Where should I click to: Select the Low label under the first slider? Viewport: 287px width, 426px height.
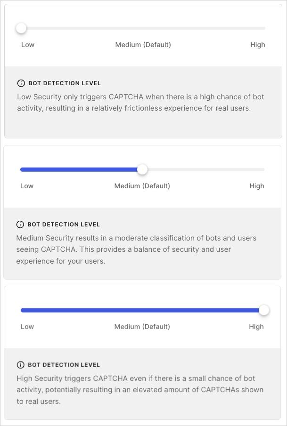click(28, 45)
